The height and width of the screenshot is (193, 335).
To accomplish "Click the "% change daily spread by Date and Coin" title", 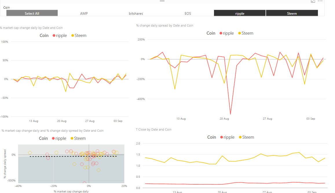I will [164, 25].
